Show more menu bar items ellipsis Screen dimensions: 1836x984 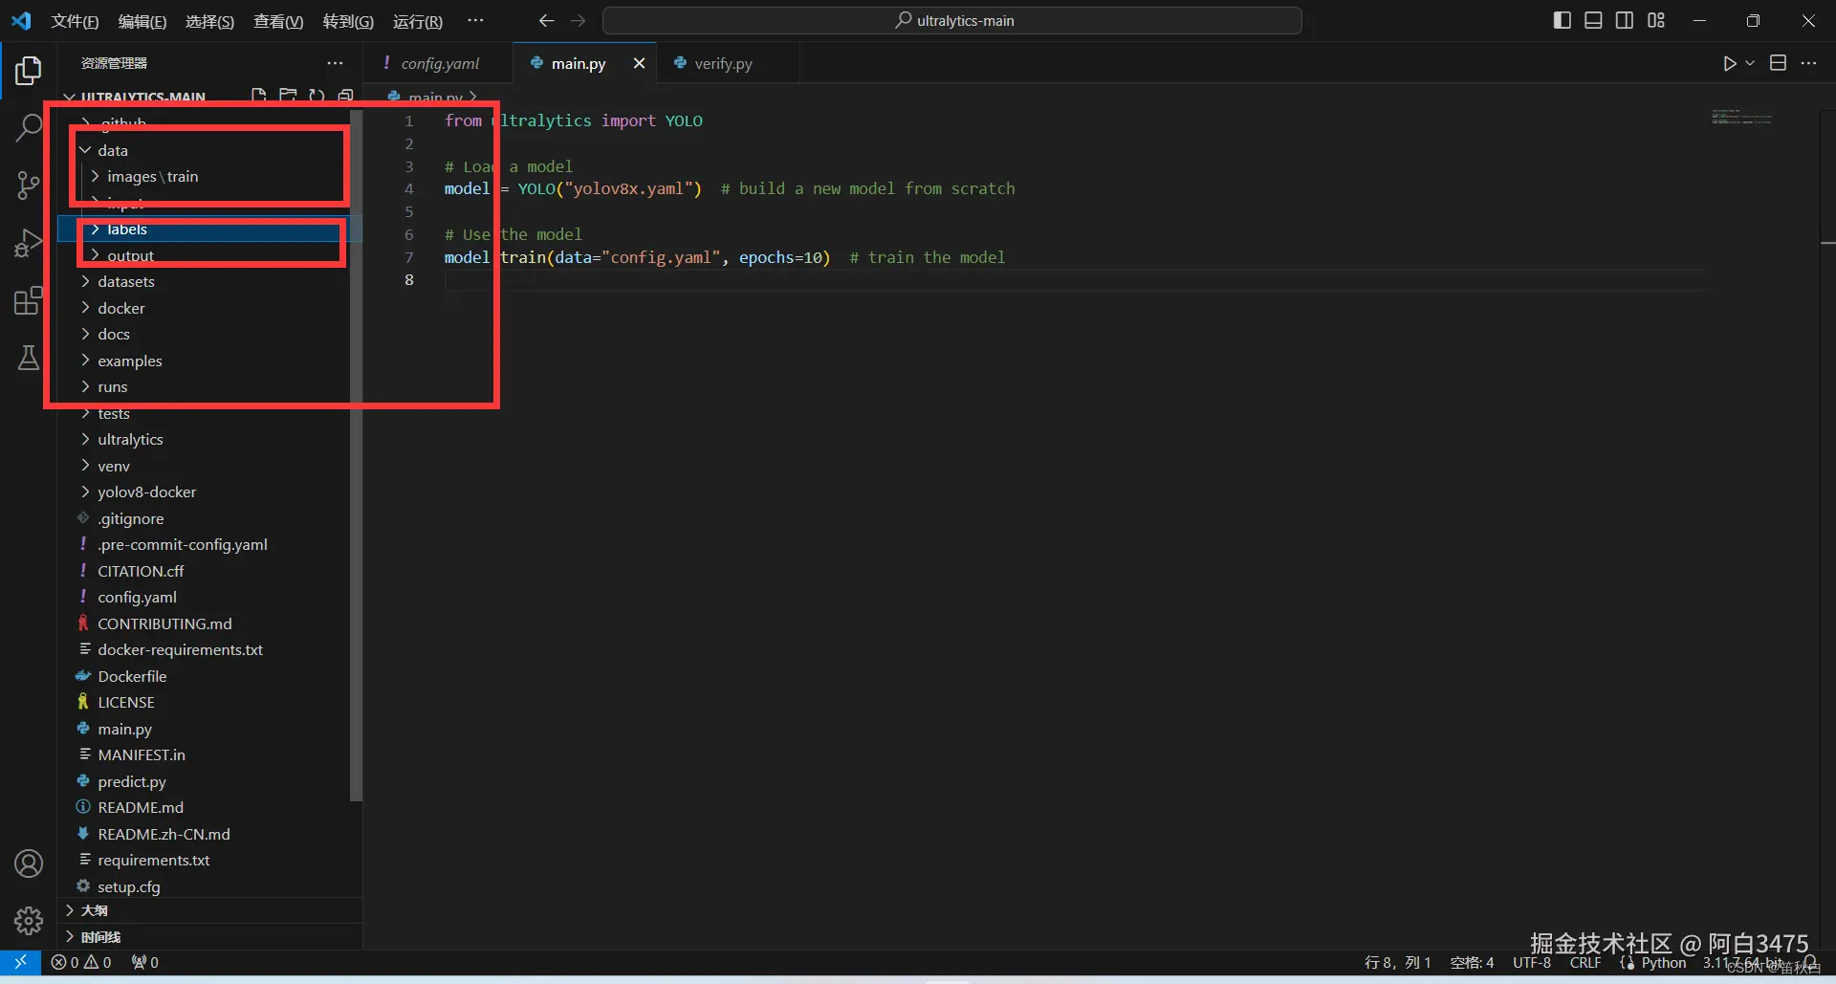pos(475,20)
